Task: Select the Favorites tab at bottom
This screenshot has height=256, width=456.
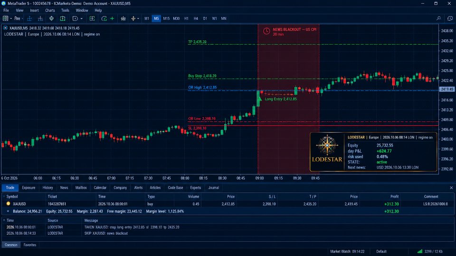Action: [x=29, y=245]
